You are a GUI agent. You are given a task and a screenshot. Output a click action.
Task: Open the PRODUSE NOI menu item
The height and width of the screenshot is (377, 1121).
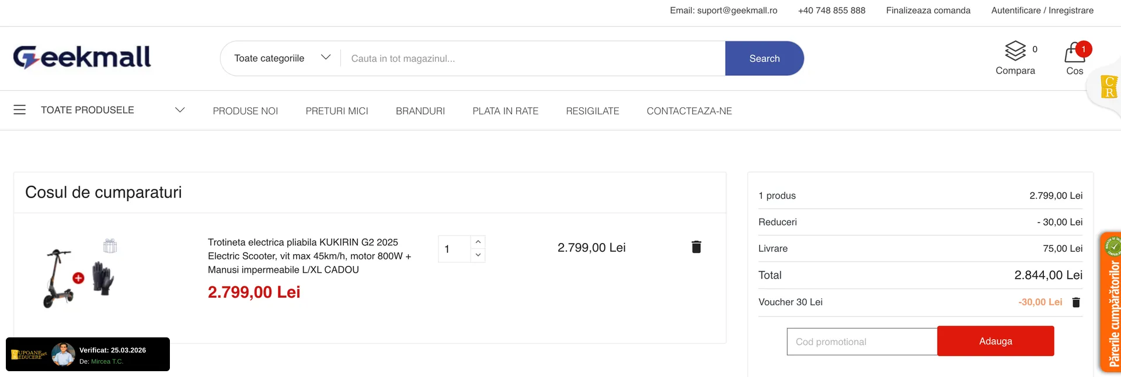coord(245,111)
